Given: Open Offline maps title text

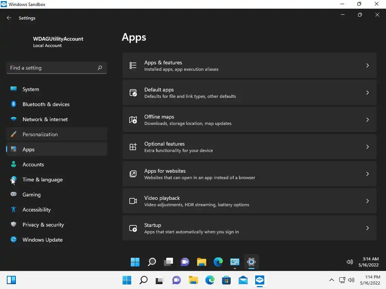Looking at the screenshot, I should pos(159,117).
